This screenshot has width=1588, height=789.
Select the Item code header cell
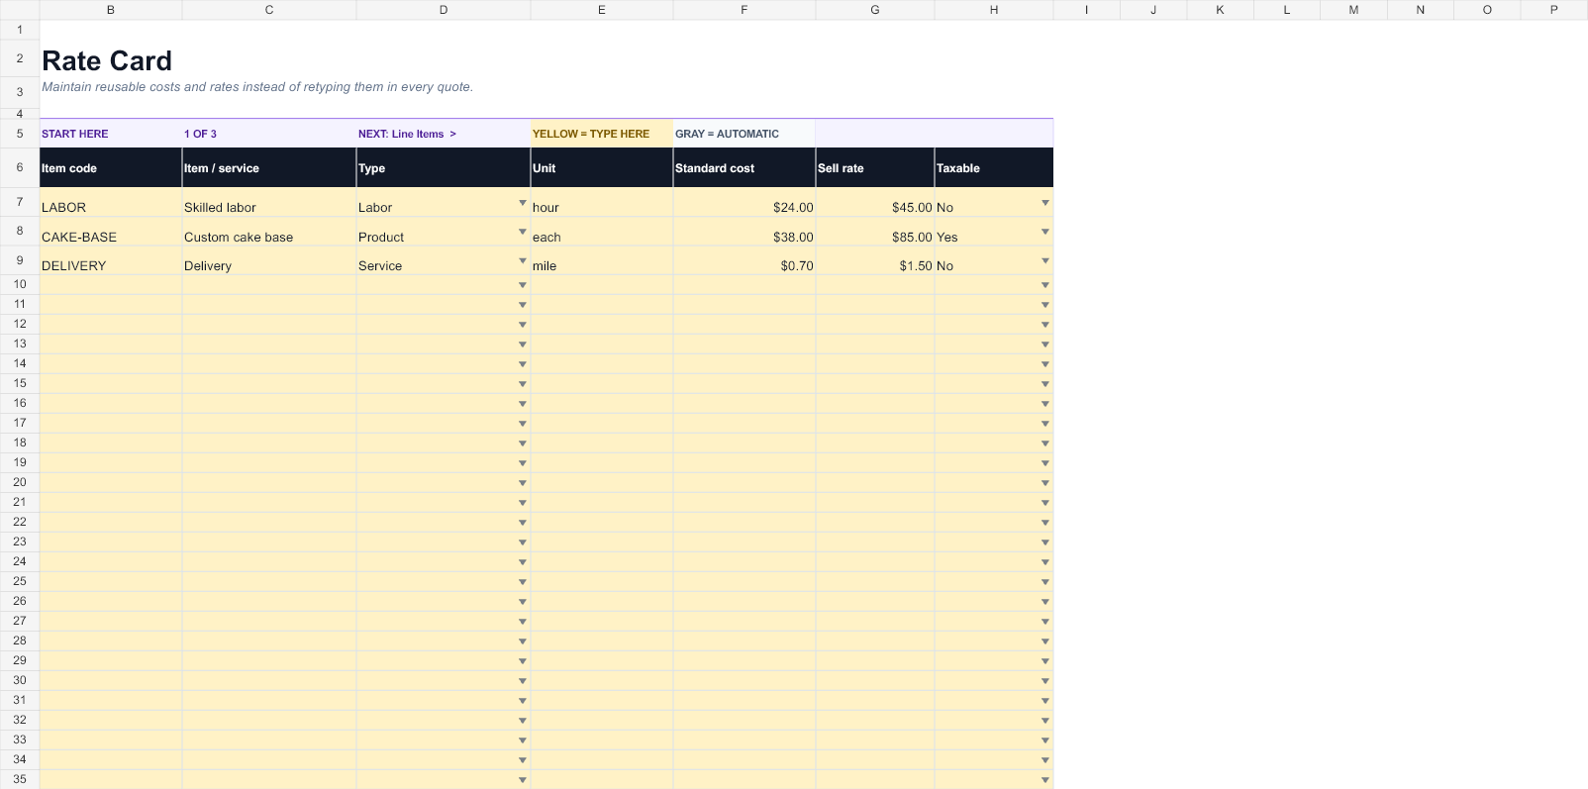[x=111, y=167]
